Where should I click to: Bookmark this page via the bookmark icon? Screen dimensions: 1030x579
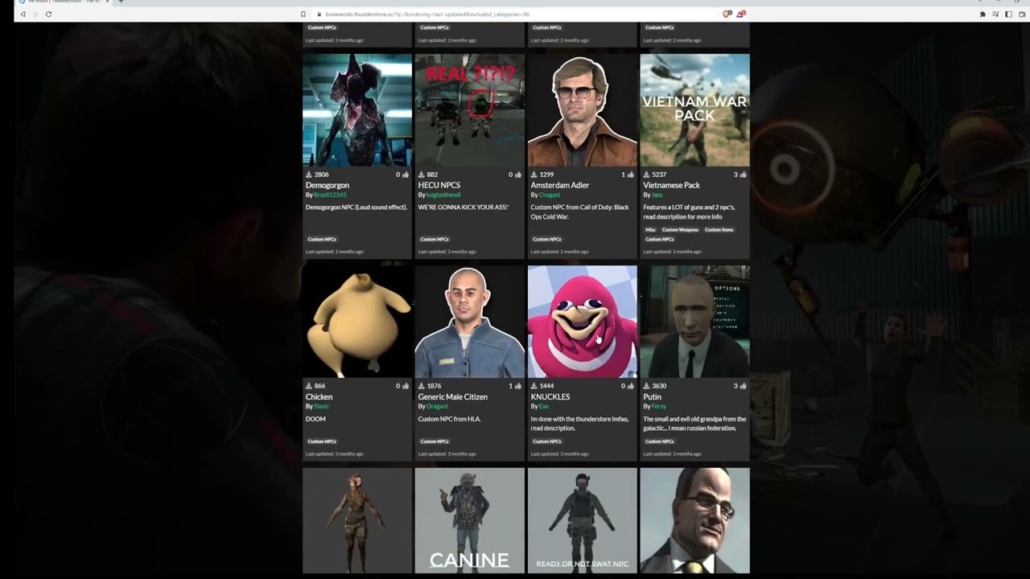303,14
